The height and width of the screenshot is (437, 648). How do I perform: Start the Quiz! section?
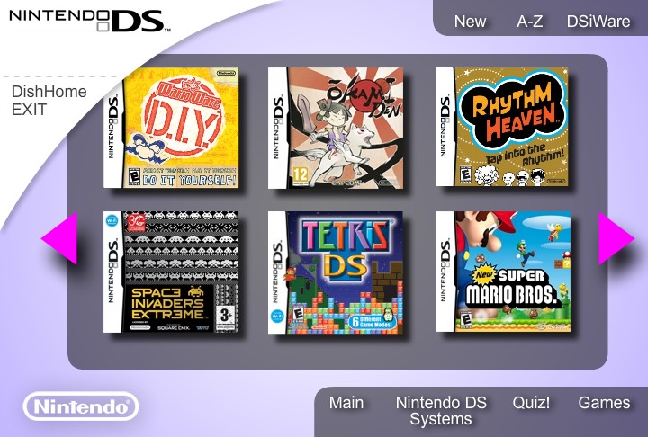pos(531,403)
